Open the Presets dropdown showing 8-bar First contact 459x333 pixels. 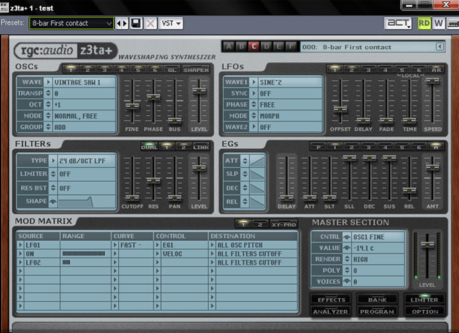71,23
